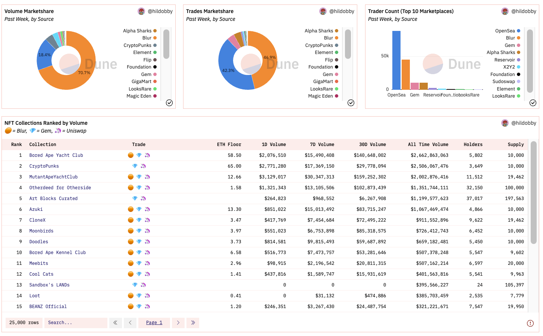
Task: Click the Blur icon in the Loot row
Action: coord(131,296)
